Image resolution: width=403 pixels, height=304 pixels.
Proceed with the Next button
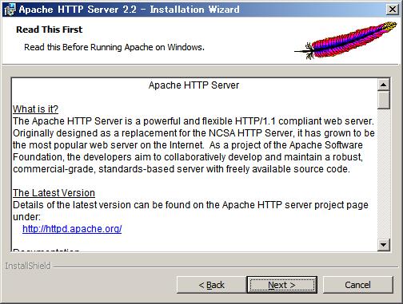point(281,285)
